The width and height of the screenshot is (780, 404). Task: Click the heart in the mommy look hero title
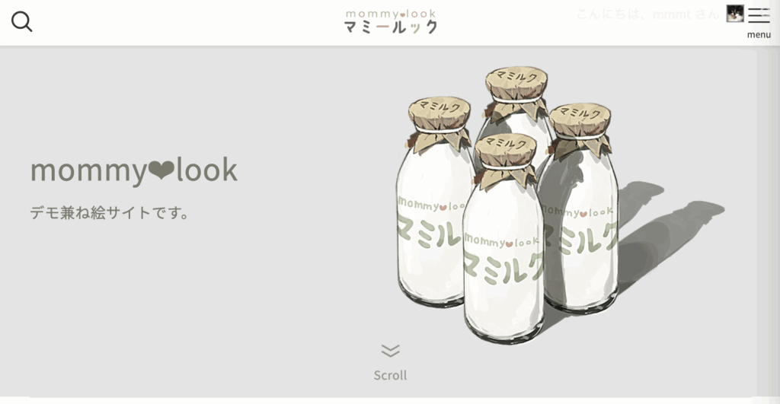pos(161,171)
